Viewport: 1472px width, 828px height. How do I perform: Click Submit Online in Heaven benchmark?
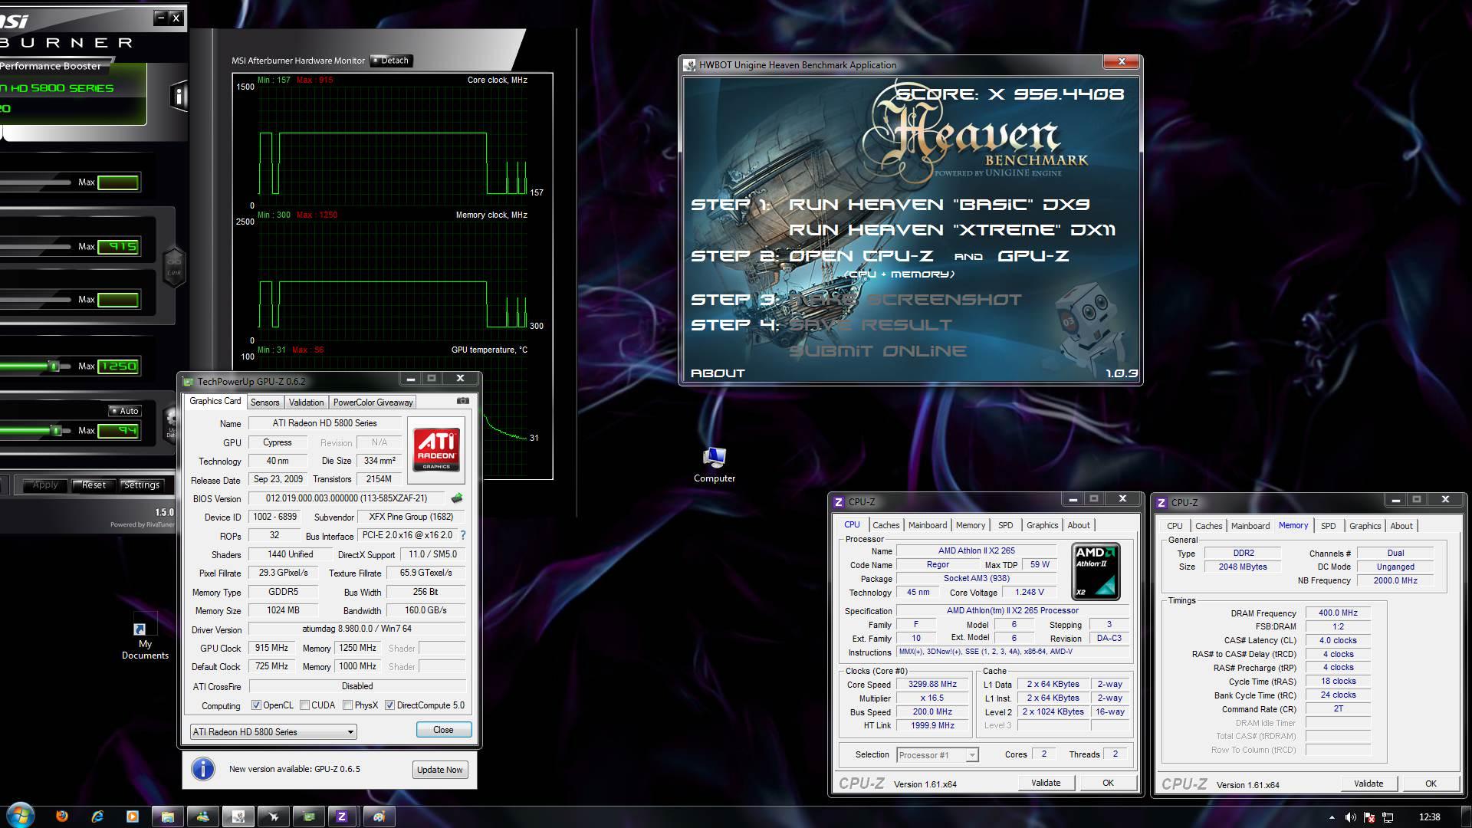point(878,351)
